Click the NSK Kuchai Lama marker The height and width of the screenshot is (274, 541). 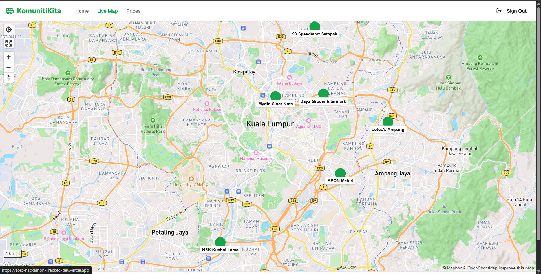[x=220, y=242]
